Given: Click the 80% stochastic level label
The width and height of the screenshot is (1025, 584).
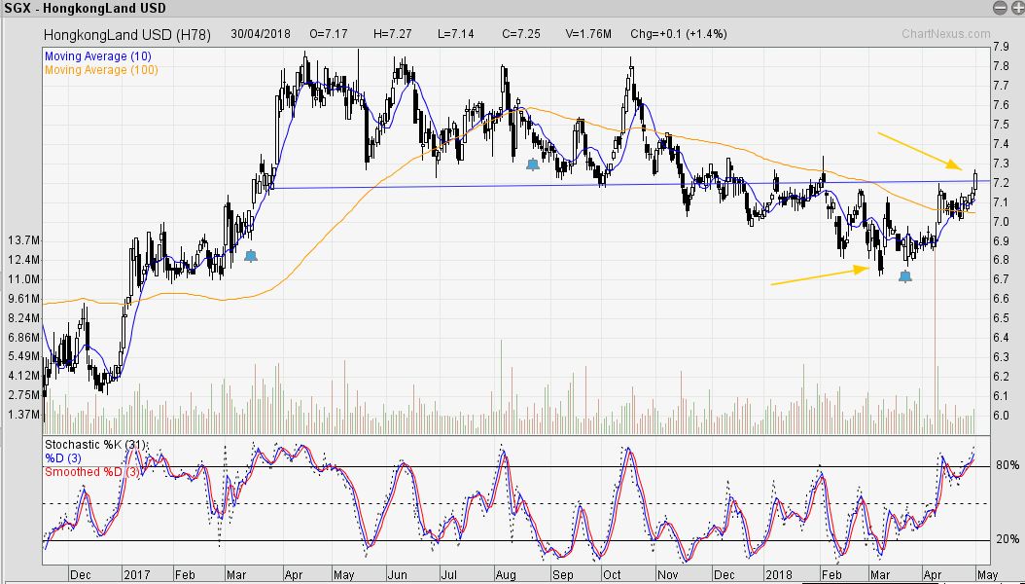Looking at the screenshot, I should tap(1007, 465).
